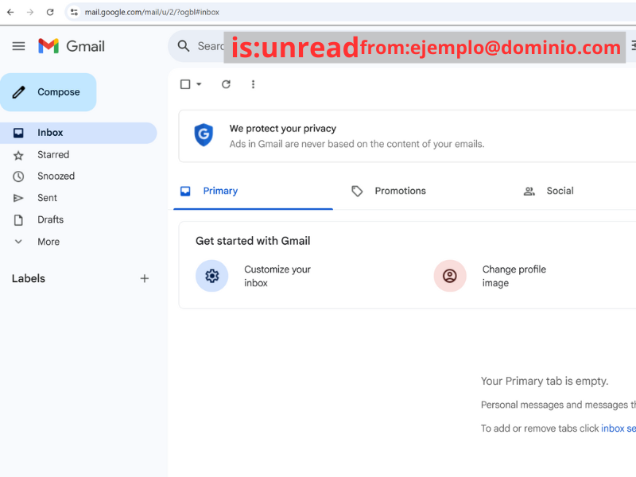Click the Change profile image icon
The height and width of the screenshot is (477, 636).
click(x=450, y=276)
